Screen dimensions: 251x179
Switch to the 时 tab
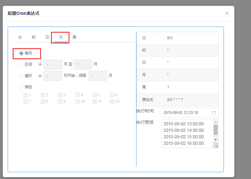(x=34, y=37)
